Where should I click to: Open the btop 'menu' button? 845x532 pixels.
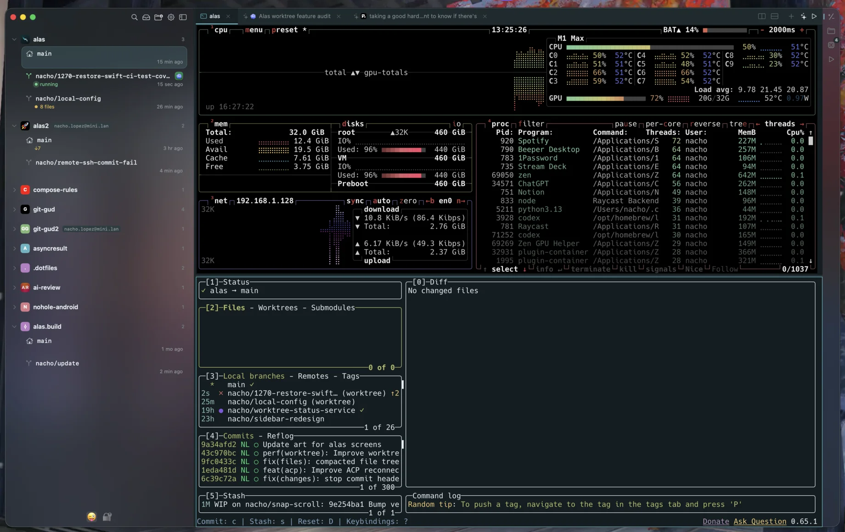click(254, 30)
